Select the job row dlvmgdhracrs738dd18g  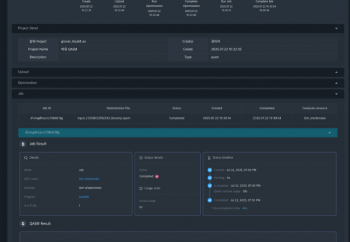tap(47, 117)
